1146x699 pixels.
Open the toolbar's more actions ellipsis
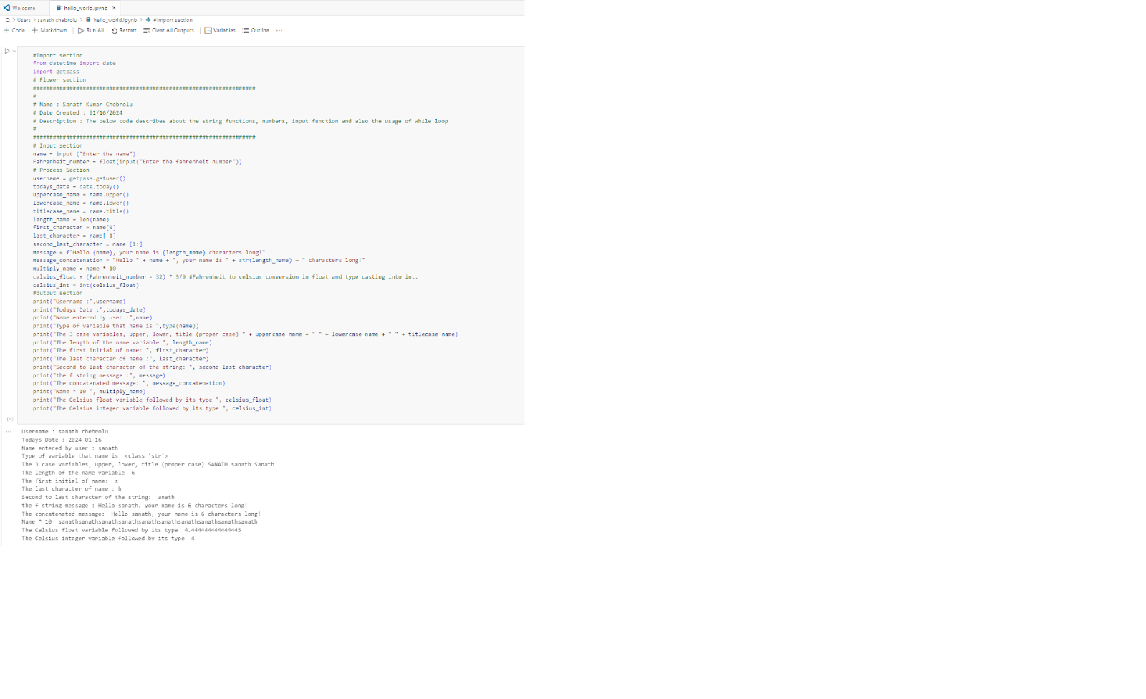(279, 31)
